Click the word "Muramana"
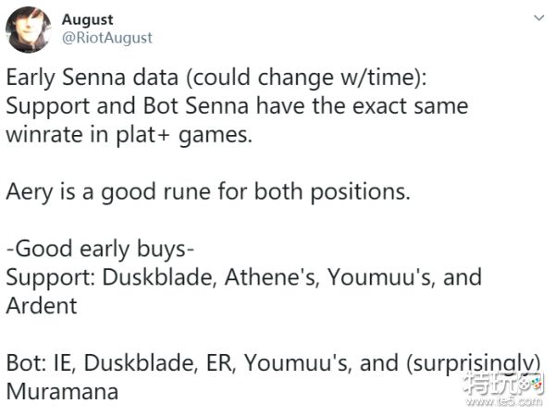555x416 pixels. 62,391
